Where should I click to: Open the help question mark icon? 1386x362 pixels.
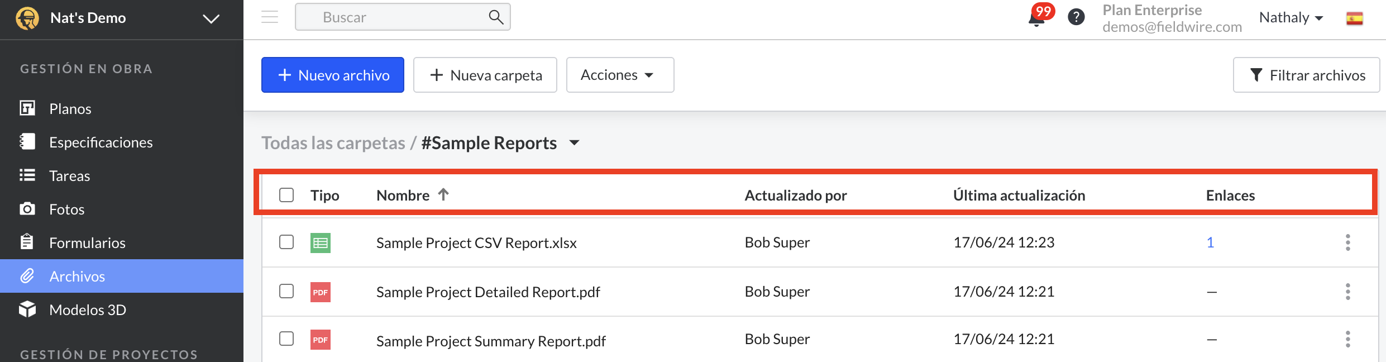click(x=1076, y=17)
